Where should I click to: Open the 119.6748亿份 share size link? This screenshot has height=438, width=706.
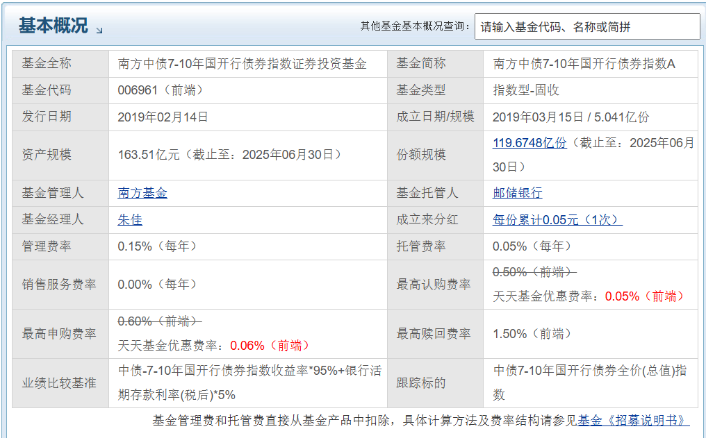tap(529, 143)
